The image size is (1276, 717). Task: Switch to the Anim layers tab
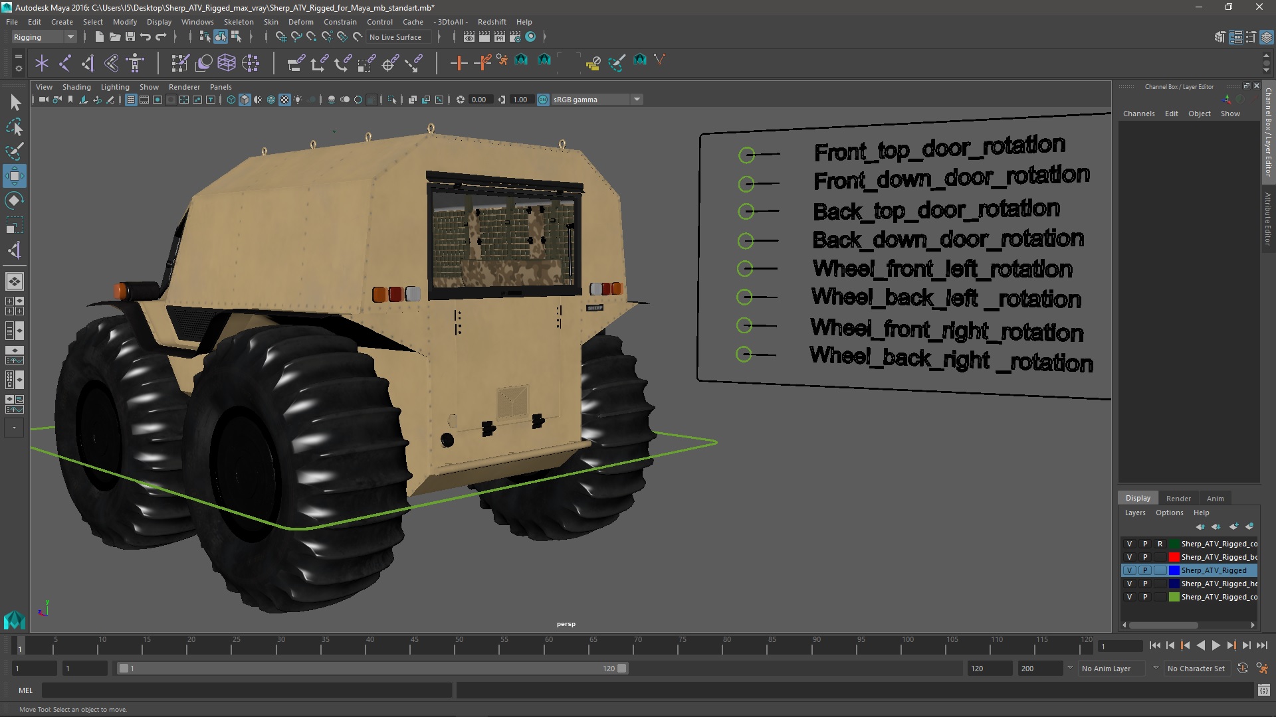click(x=1215, y=499)
